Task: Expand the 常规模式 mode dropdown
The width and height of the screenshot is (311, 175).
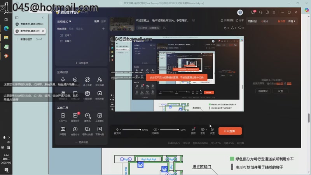Action: click(64, 21)
